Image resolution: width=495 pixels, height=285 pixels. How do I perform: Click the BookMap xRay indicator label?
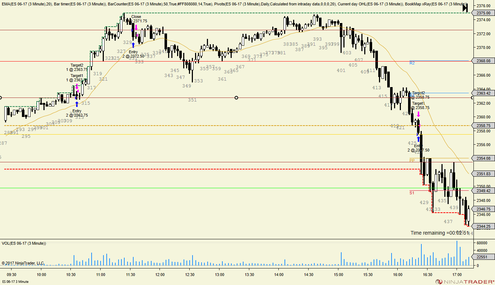436,4
